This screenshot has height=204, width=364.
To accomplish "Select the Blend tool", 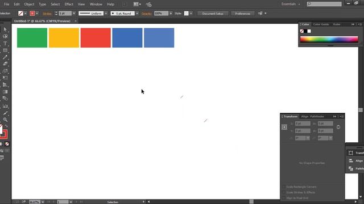I will click(5, 99).
